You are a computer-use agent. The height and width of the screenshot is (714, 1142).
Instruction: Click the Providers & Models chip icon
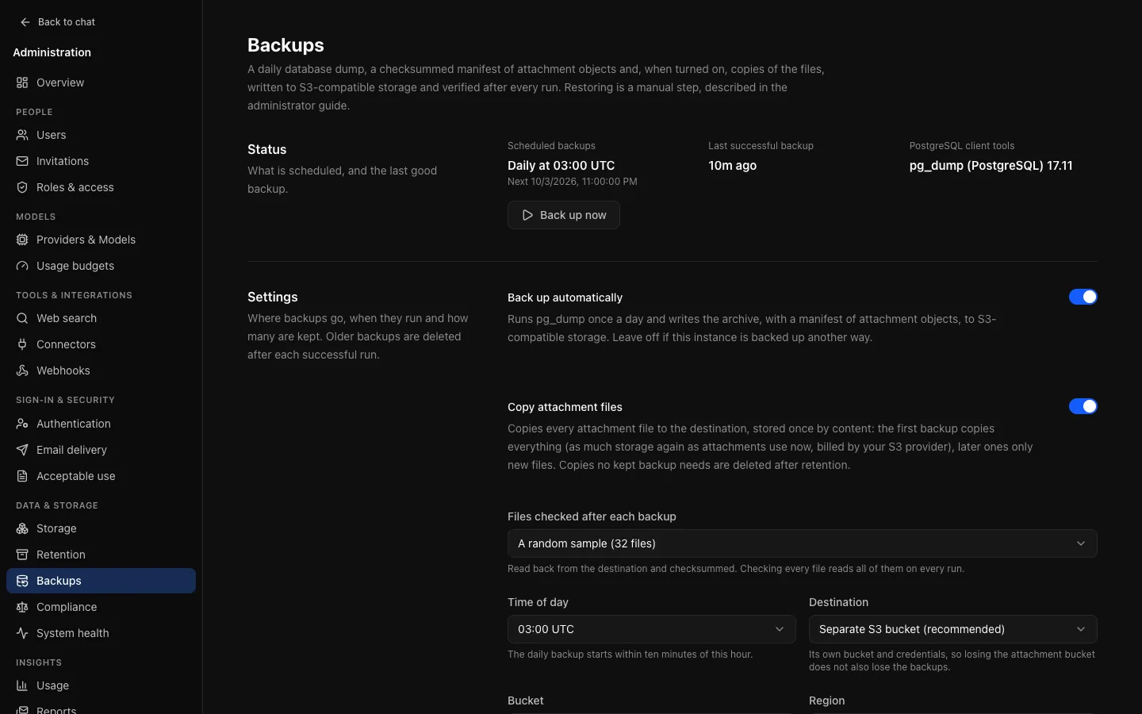tap(22, 240)
